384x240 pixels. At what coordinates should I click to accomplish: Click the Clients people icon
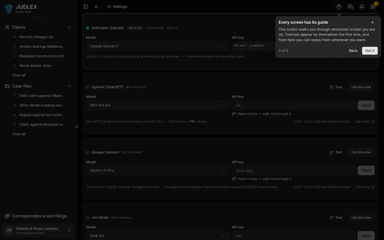(7, 27)
